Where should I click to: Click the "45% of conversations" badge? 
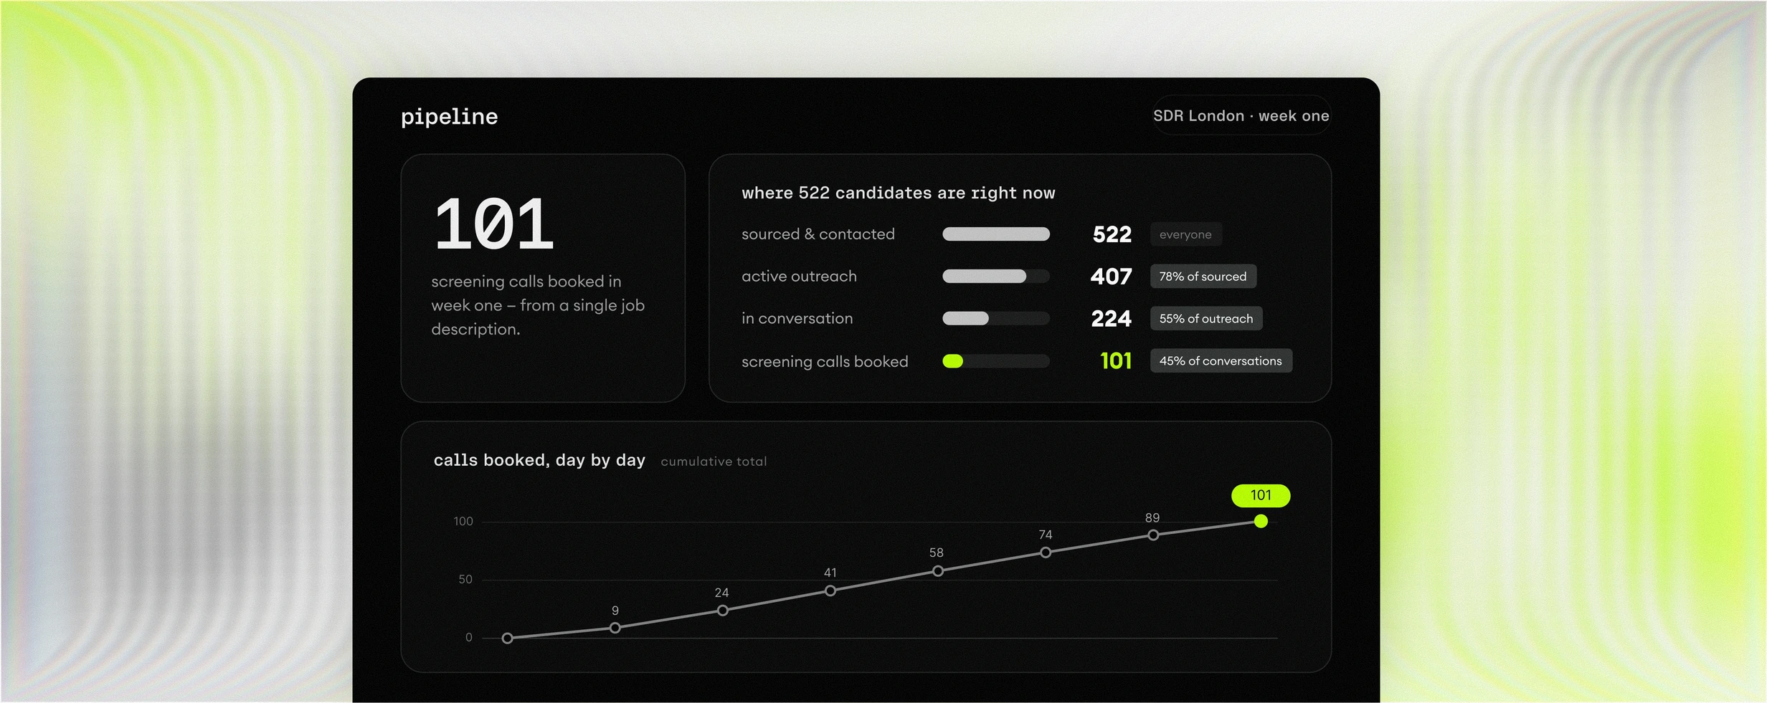click(x=1221, y=361)
